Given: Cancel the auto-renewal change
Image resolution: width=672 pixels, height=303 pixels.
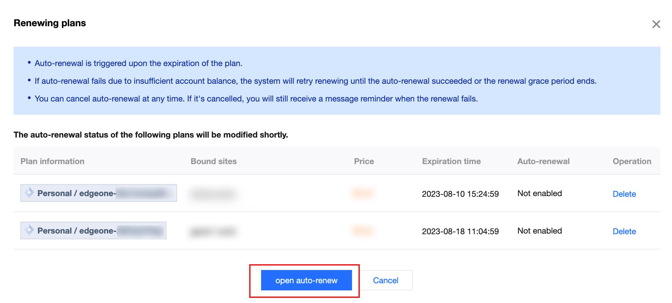Looking at the screenshot, I should [x=385, y=281].
